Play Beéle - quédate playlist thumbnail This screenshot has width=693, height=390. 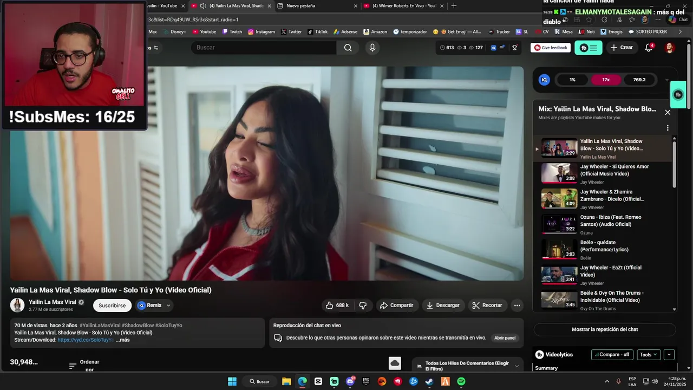559,249
